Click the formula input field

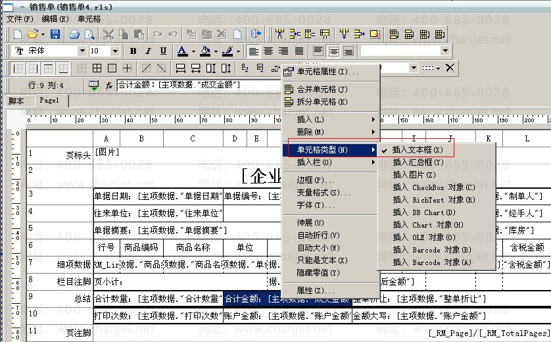197,85
